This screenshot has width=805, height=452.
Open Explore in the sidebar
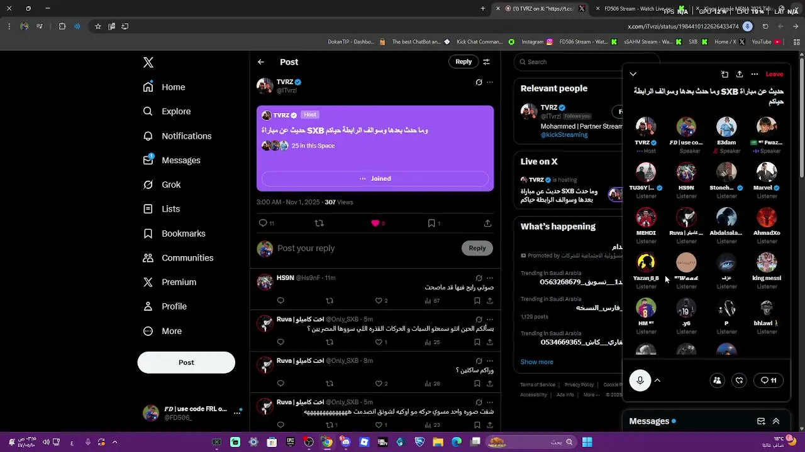[x=167, y=111]
